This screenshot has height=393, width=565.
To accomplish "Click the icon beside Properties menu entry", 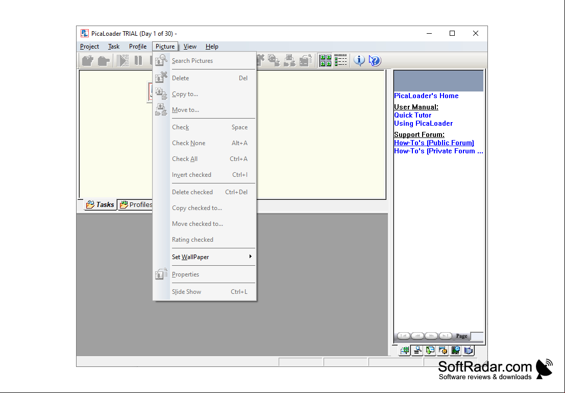I will click(x=161, y=274).
